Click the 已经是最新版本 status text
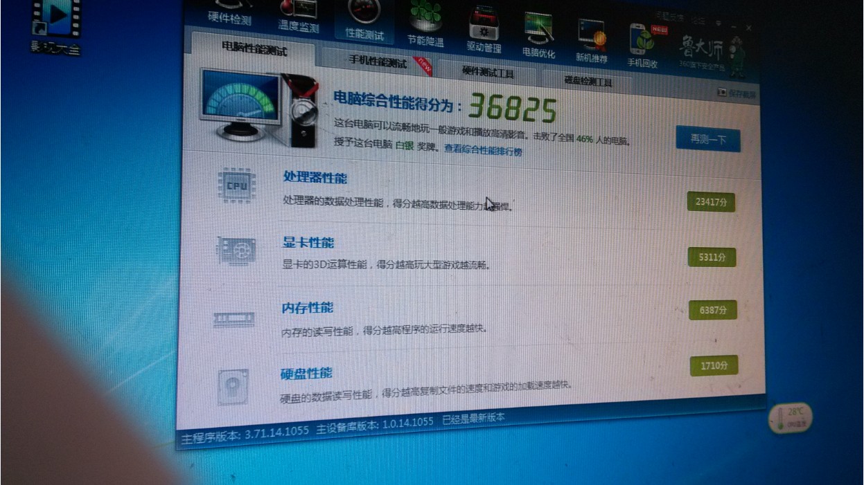Image resolution: width=864 pixels, height=485 pixels. point(474,418)
